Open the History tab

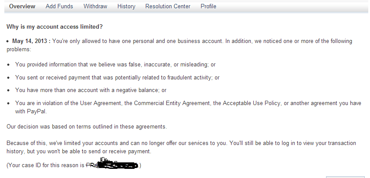point(126,7)
